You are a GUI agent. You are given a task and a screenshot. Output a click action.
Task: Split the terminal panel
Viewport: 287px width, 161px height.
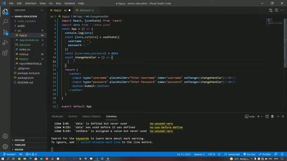(267, 116)
